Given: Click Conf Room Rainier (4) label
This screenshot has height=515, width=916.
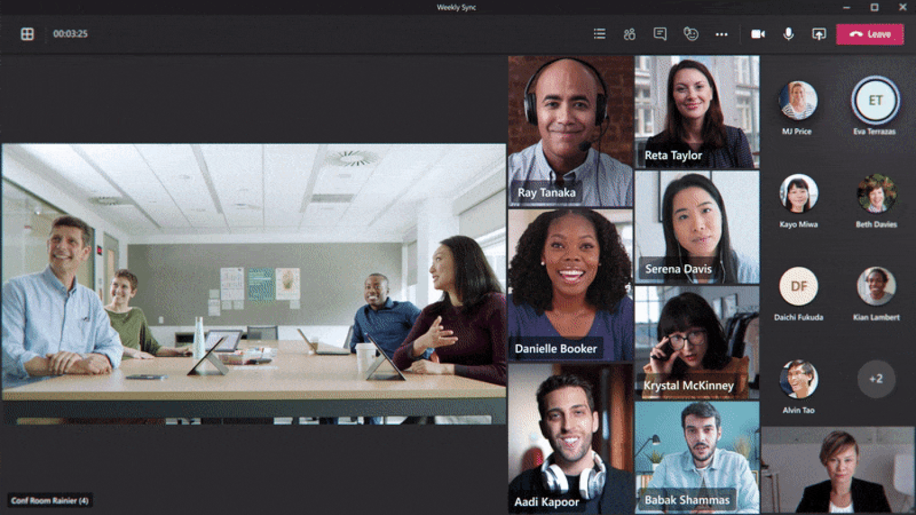Looking at the screenshot, I should 50,500.
